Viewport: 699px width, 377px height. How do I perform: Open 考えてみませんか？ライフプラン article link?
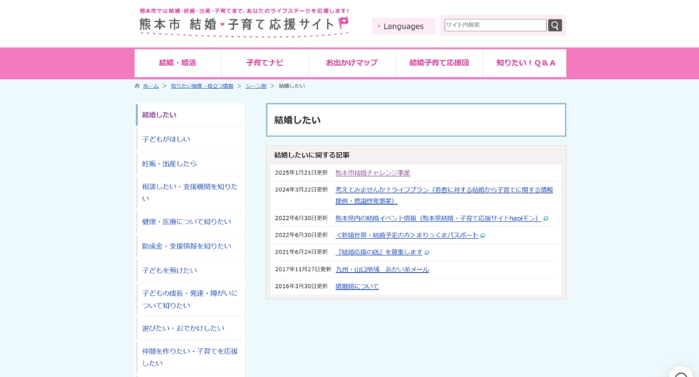click(x=444, y=195)
